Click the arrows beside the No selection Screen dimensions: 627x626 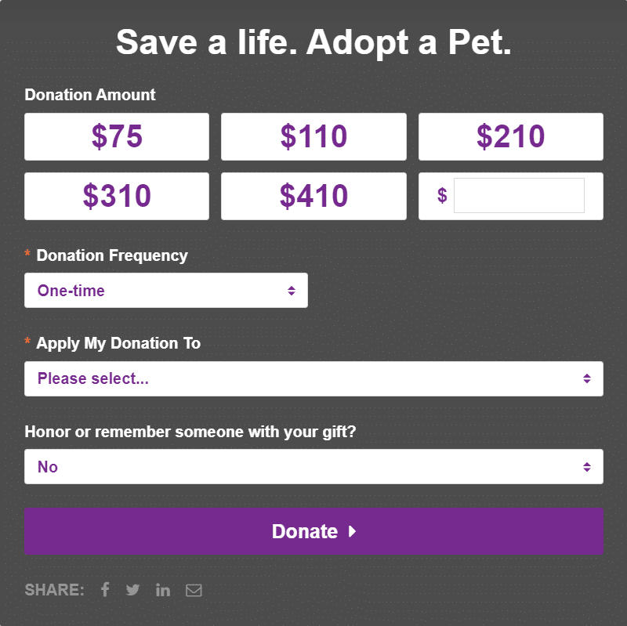pos(587,467)
